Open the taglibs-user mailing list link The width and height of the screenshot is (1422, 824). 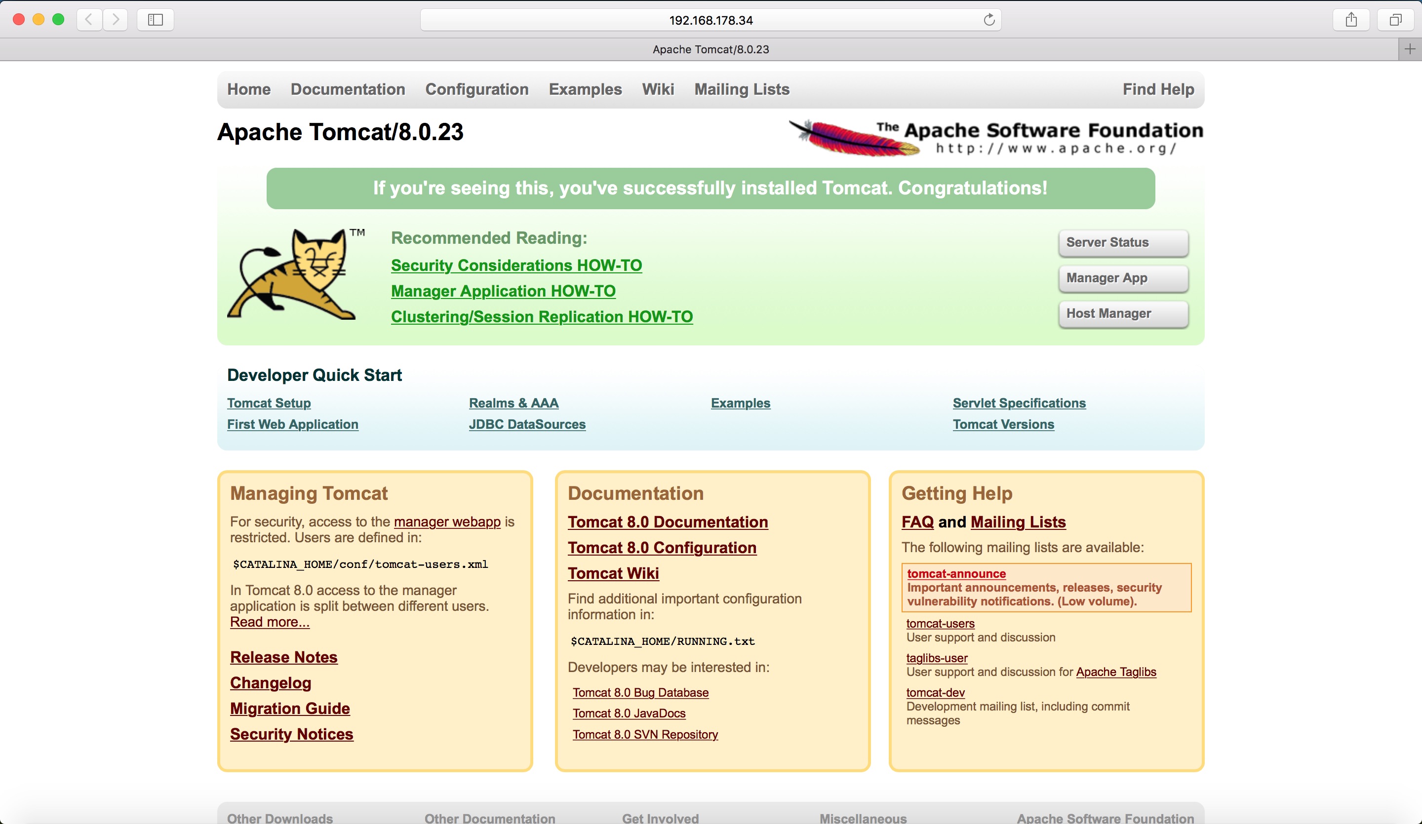point(937,658)
